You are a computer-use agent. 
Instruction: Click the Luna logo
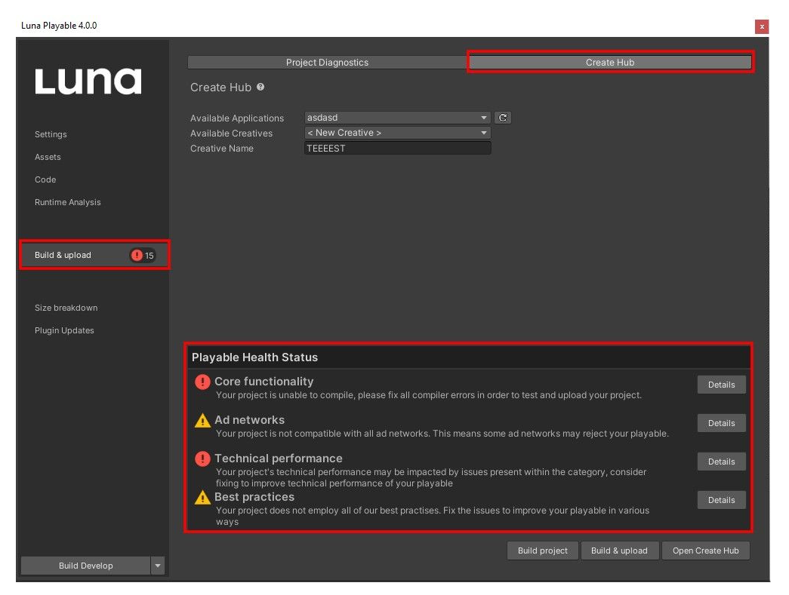pos(88,81)
